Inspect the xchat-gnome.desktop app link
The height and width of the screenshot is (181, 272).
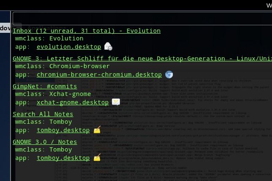click(x=73, y=102)
